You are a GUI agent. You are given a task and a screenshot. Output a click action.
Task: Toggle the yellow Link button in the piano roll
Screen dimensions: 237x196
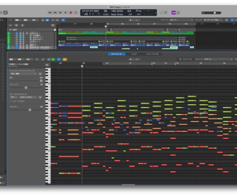click(65, 59)
